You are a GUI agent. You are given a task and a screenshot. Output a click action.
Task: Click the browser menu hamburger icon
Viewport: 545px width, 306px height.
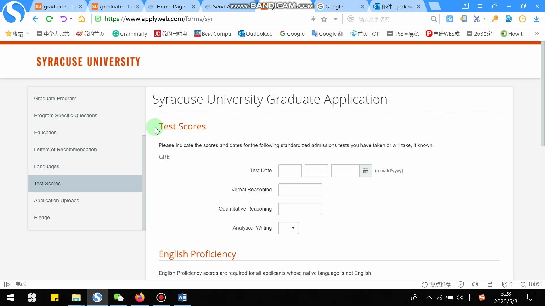(480, 6)
